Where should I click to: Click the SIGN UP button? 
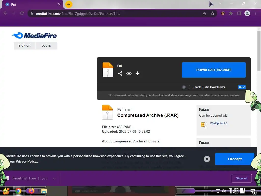pos(24,46)
